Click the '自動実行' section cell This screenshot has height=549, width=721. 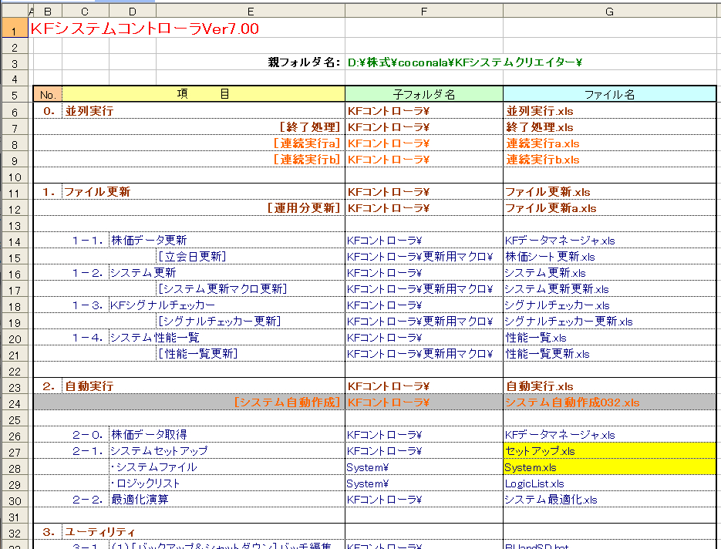[x=89, y=386]
